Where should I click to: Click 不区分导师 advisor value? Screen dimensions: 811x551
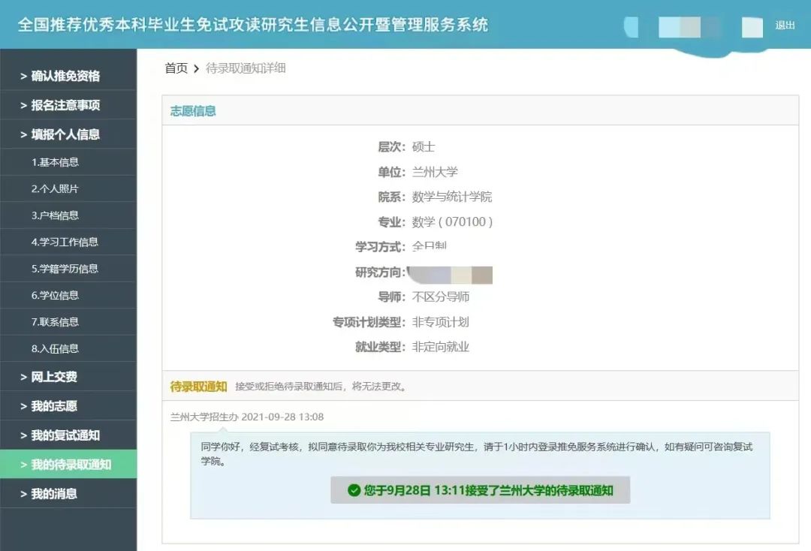[x=440, y=297]
